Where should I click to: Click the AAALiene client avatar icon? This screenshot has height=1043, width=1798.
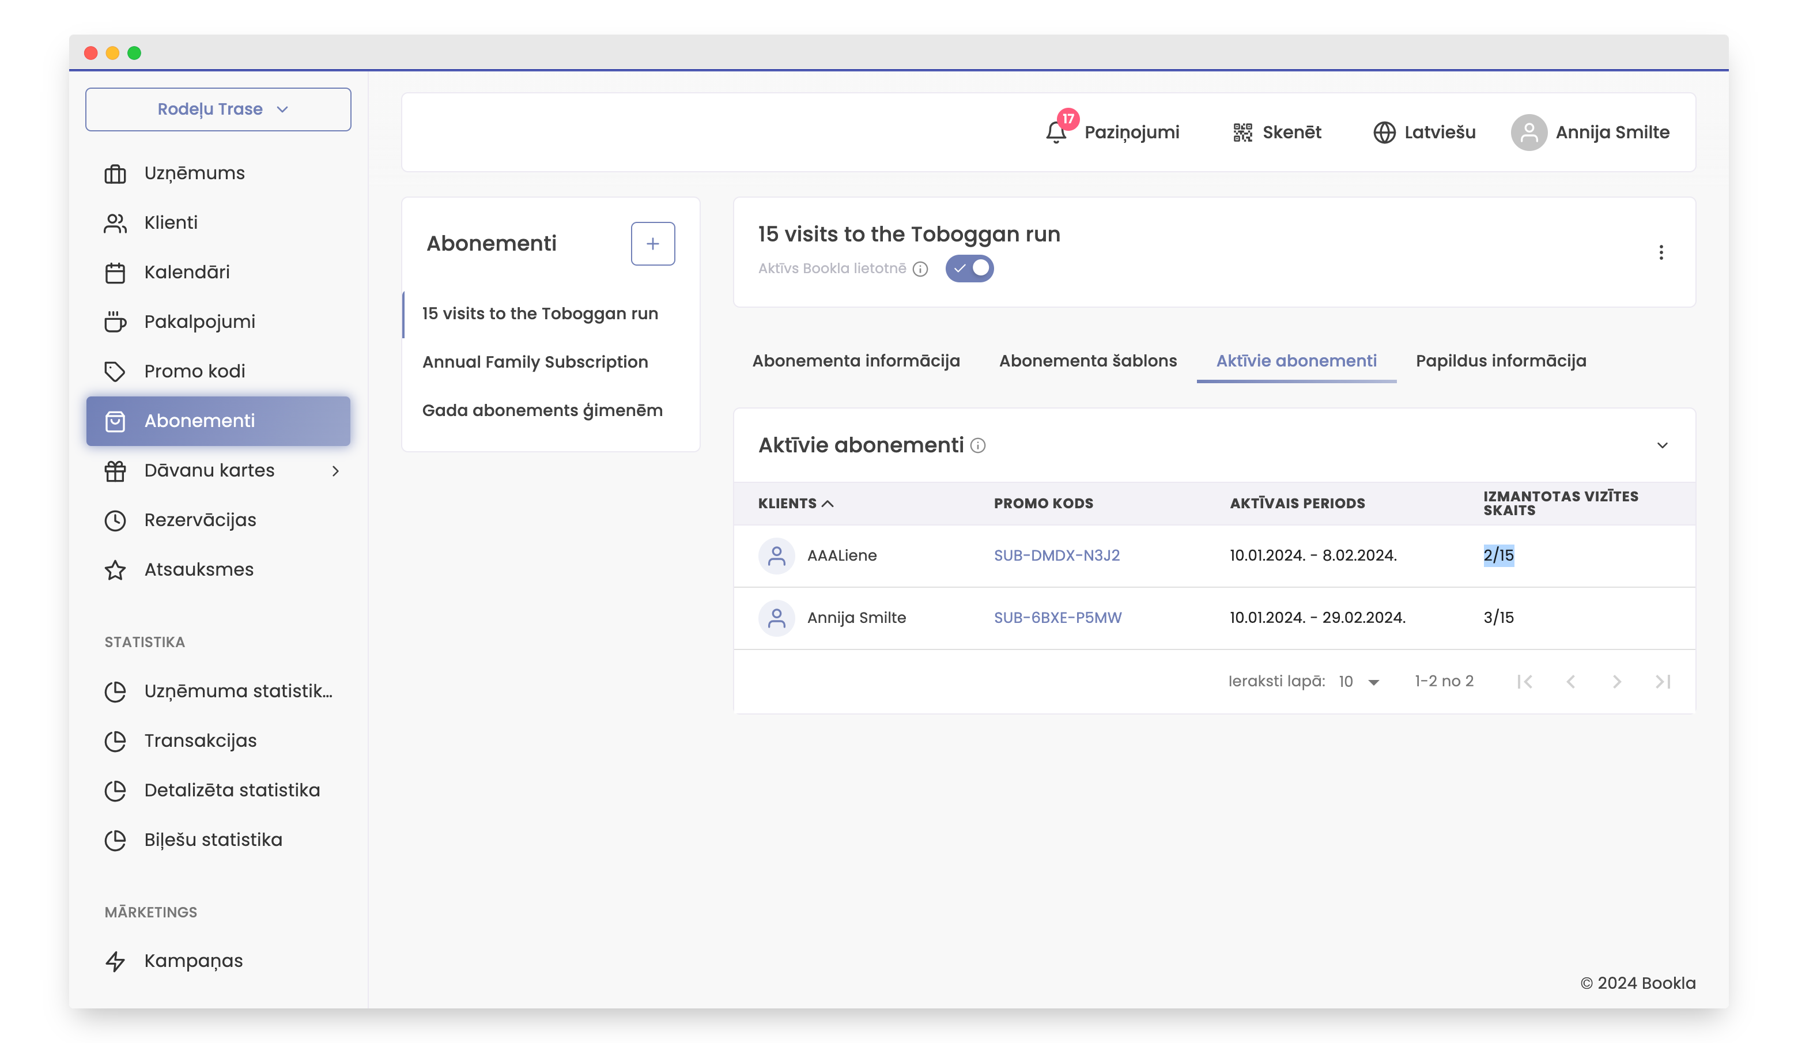(776, 555)
